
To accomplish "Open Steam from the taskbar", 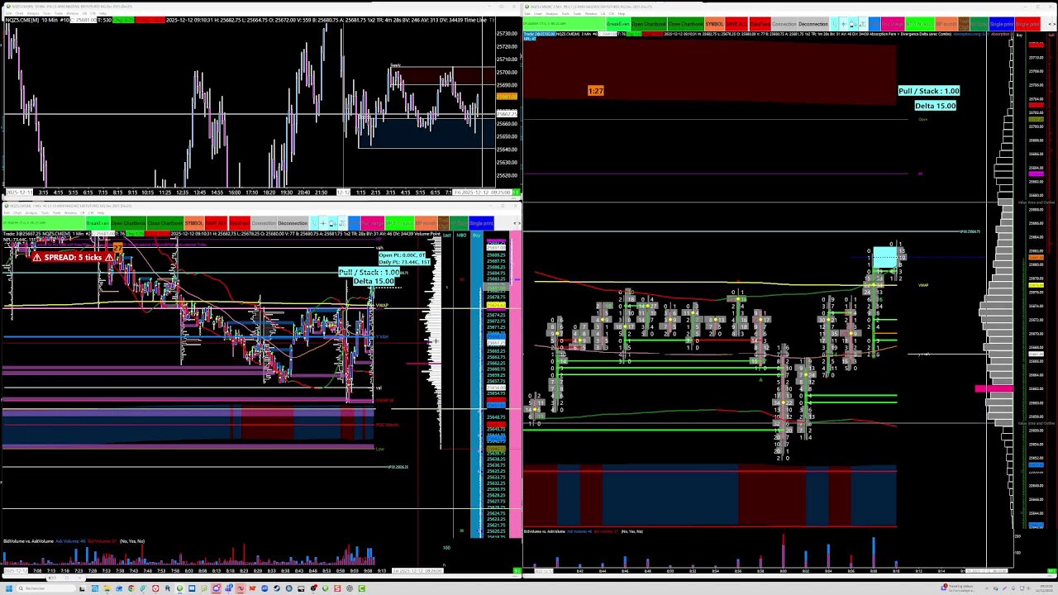I will click(x=276, y=588).
